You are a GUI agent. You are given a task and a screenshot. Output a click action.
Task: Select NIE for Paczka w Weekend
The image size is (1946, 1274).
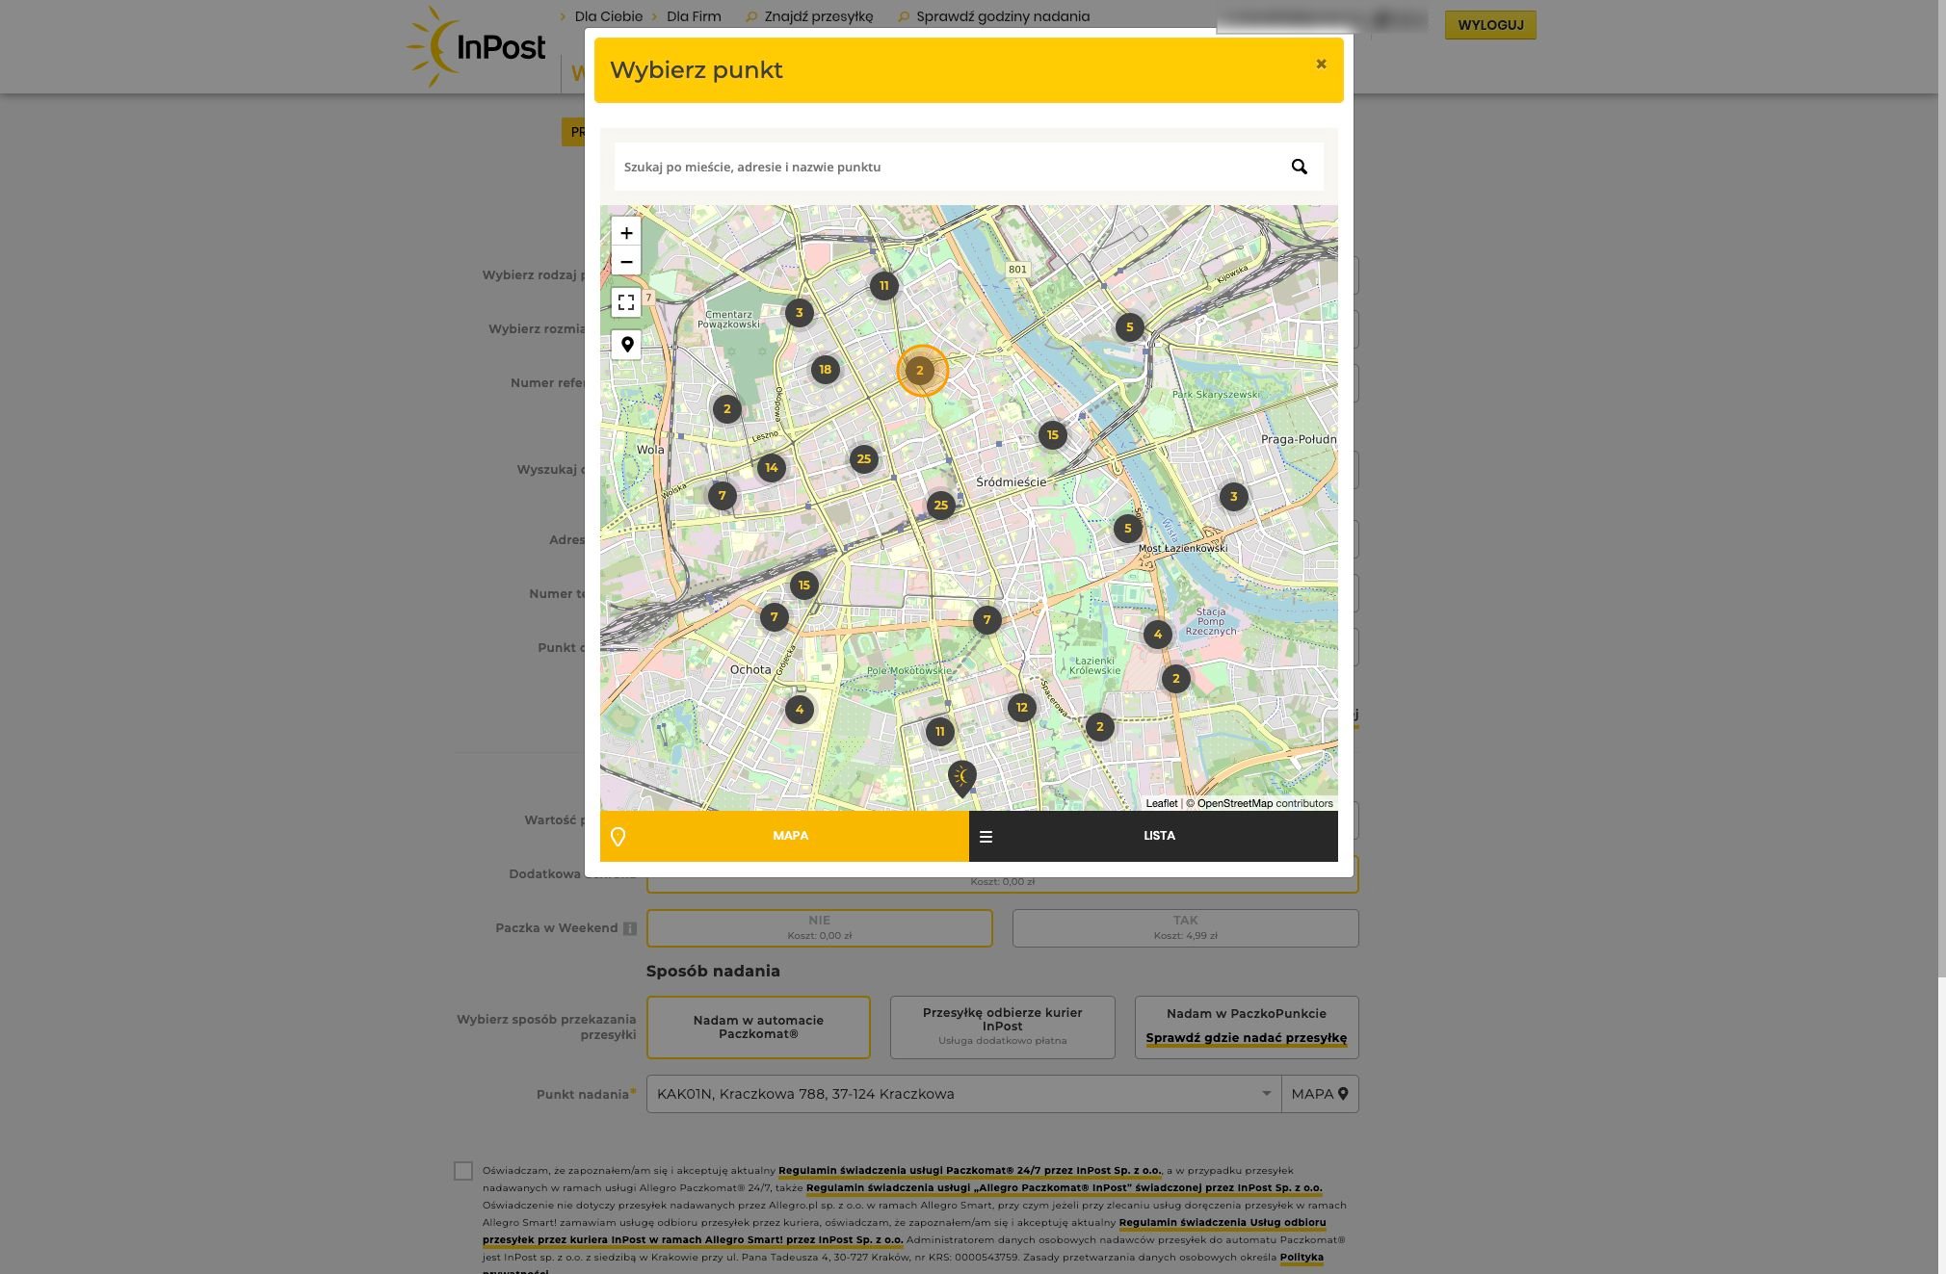[820, 928]
